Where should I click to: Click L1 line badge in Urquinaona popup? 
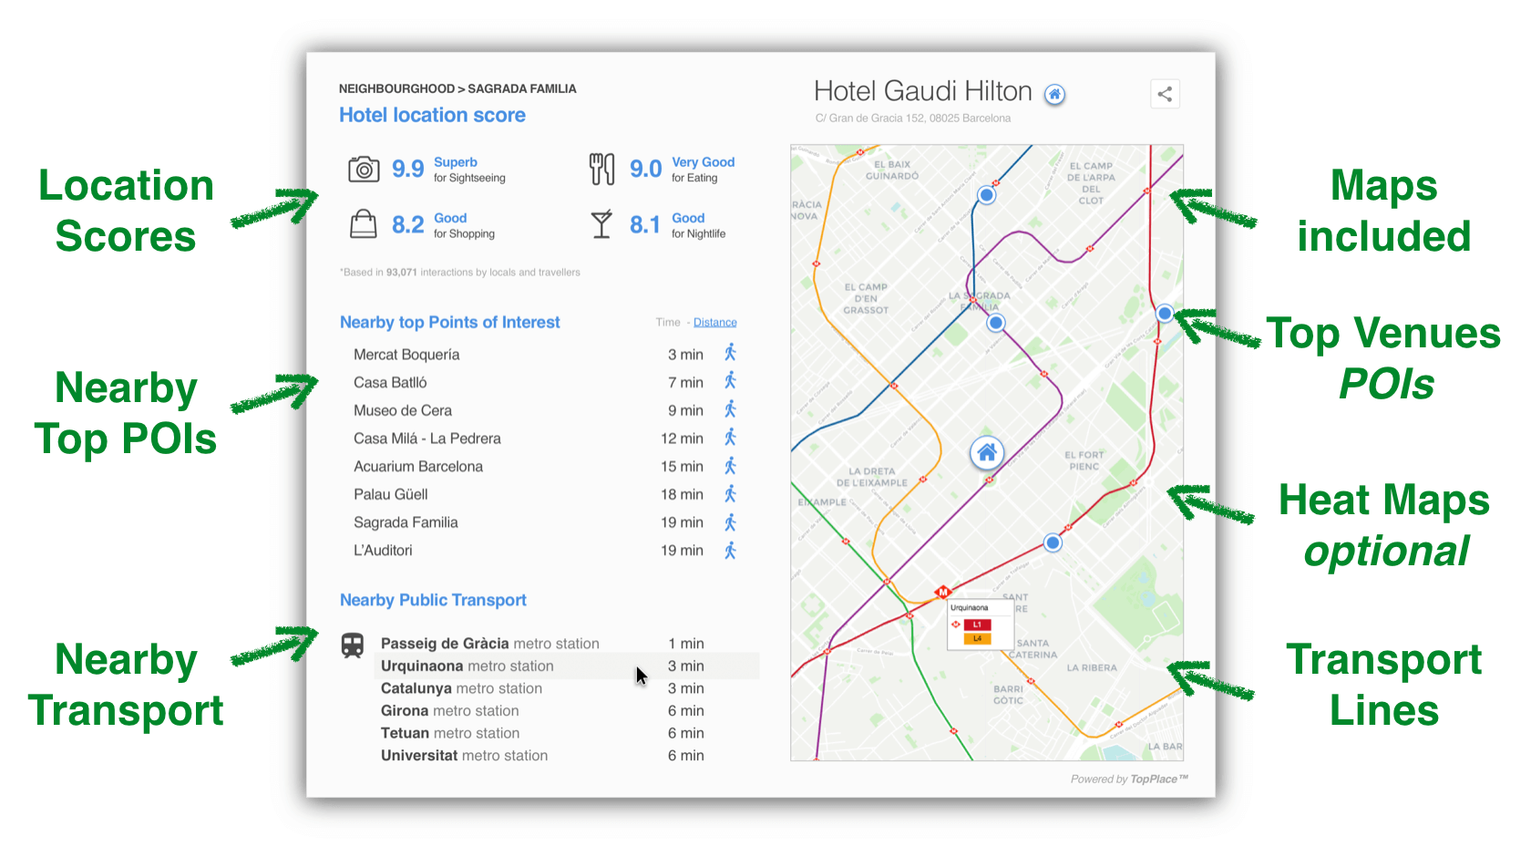click(x=977, y=625)
